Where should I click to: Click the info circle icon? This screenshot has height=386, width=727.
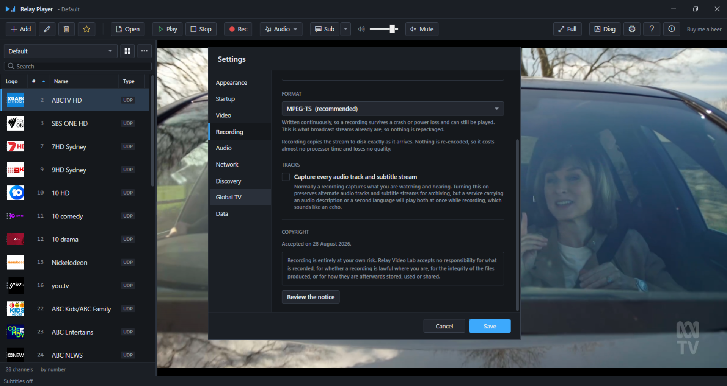671,29
